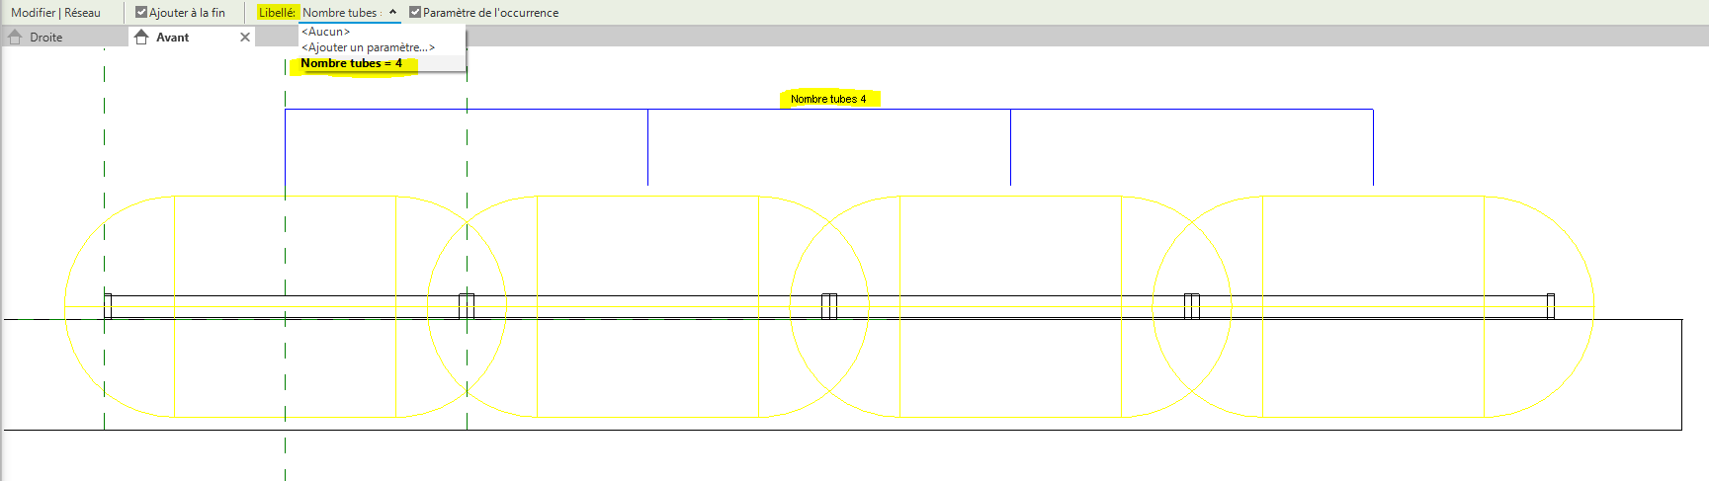1709x481 pixels.
Task: Click the 'Modifier | Réseau' context label
Action: tap(56, 13)
